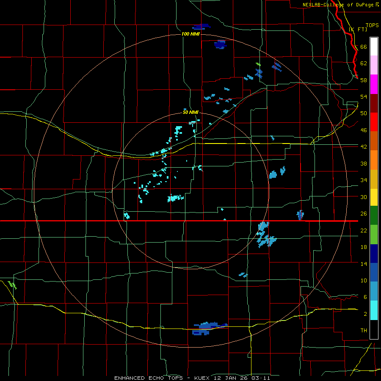Click the light blue legend swatch
This screenshot has height=381, width=381.
374,291
